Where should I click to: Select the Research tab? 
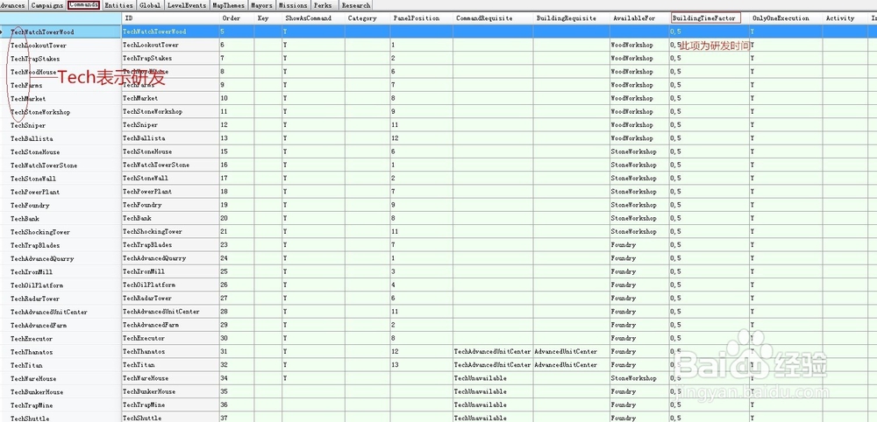356,5
